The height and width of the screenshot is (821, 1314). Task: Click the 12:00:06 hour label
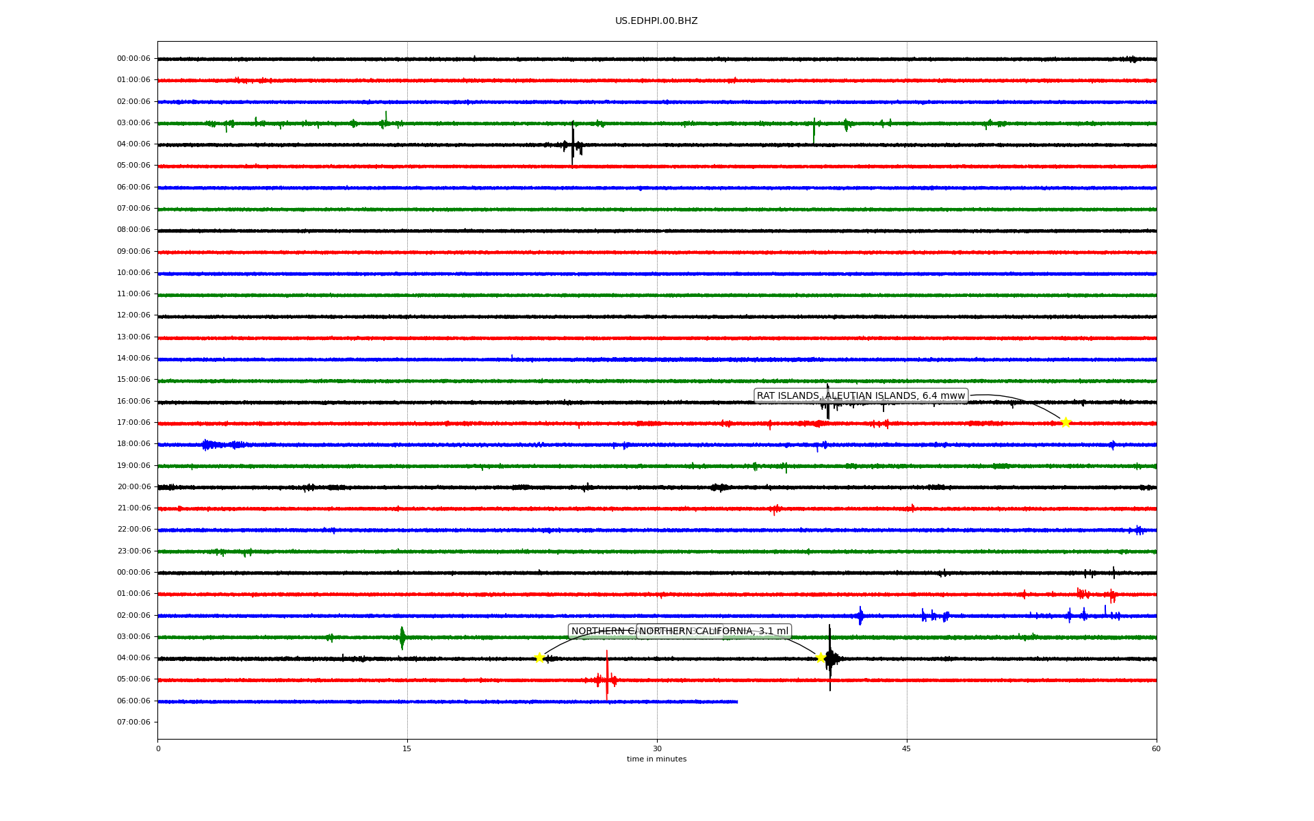click(133, 315)
